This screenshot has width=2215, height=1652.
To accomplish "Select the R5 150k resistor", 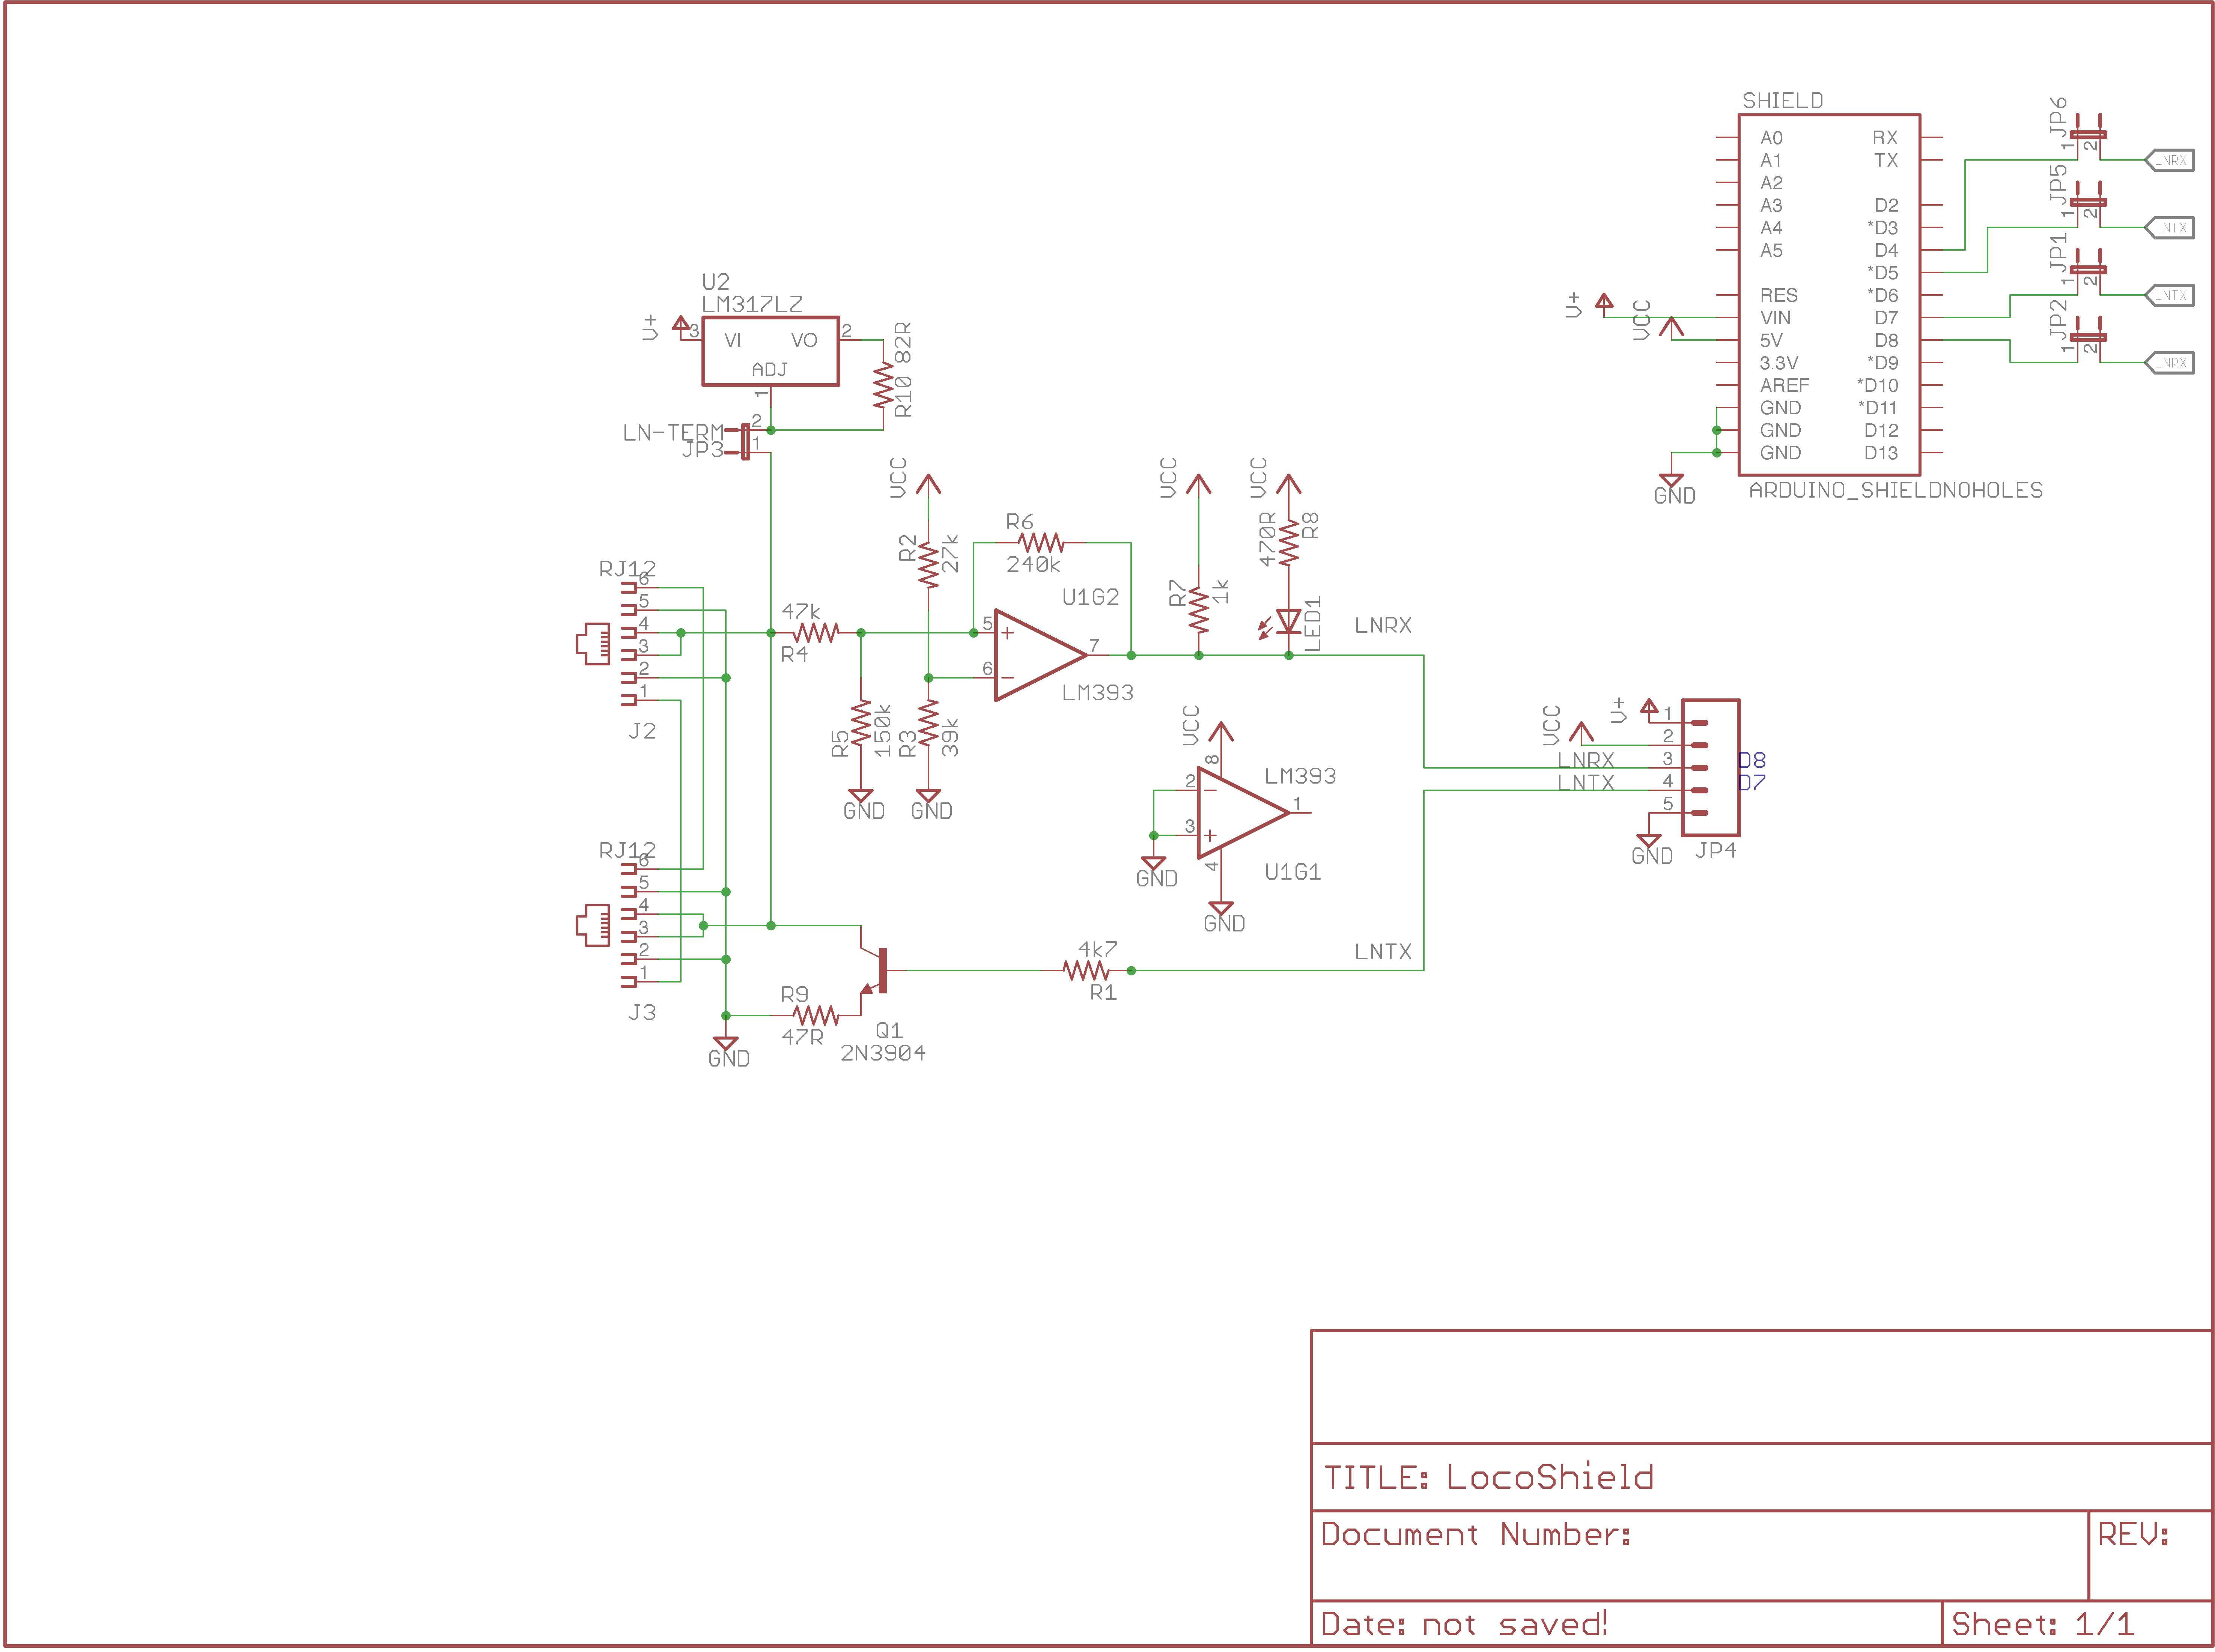I will click(861, 723).
